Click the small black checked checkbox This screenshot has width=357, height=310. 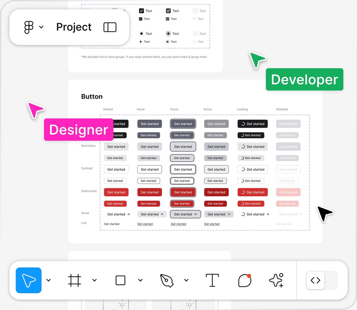pyautogui.click(x=141, y=19)
